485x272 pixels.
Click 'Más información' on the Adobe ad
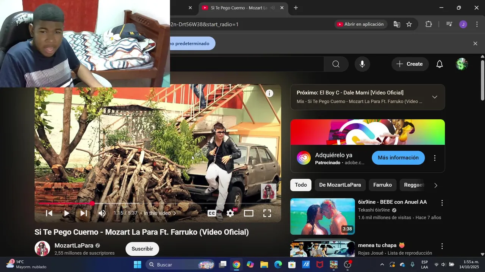[x=398, y=158]
